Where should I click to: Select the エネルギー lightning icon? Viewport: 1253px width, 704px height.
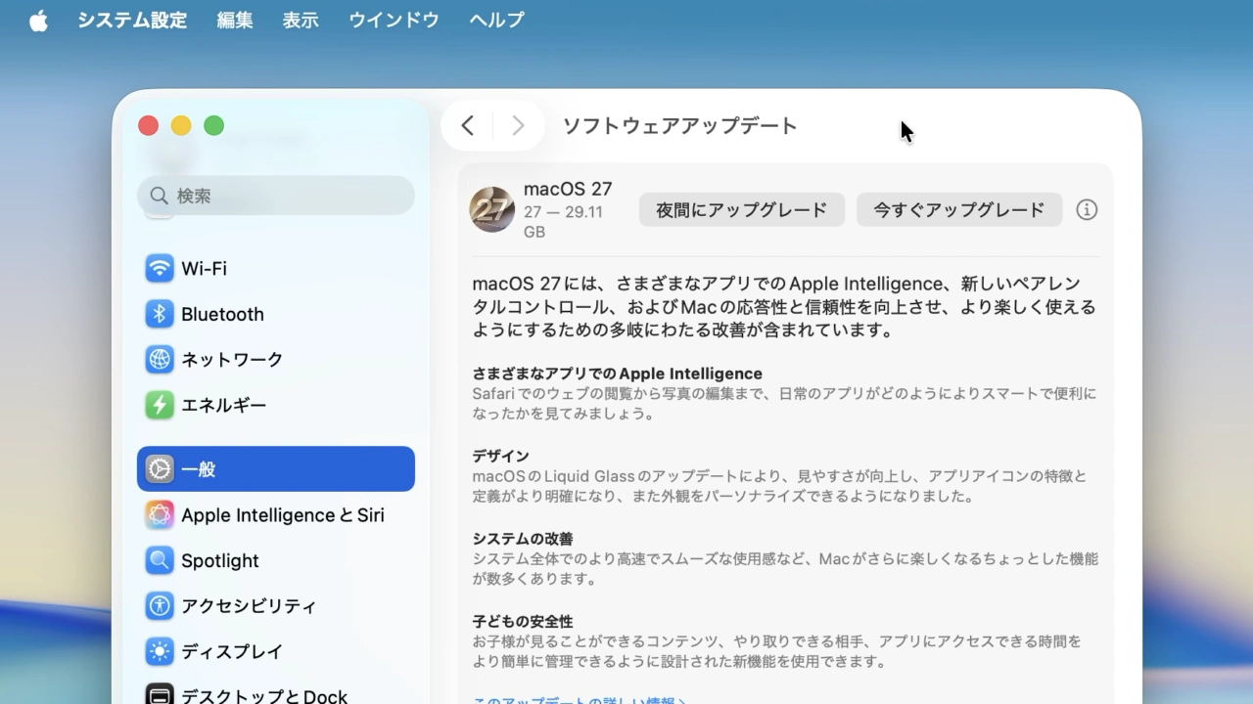coord(160,405)
